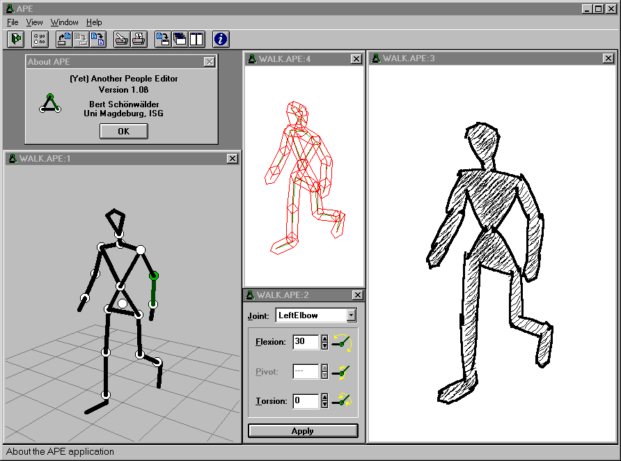Open the Window menu

64,22
